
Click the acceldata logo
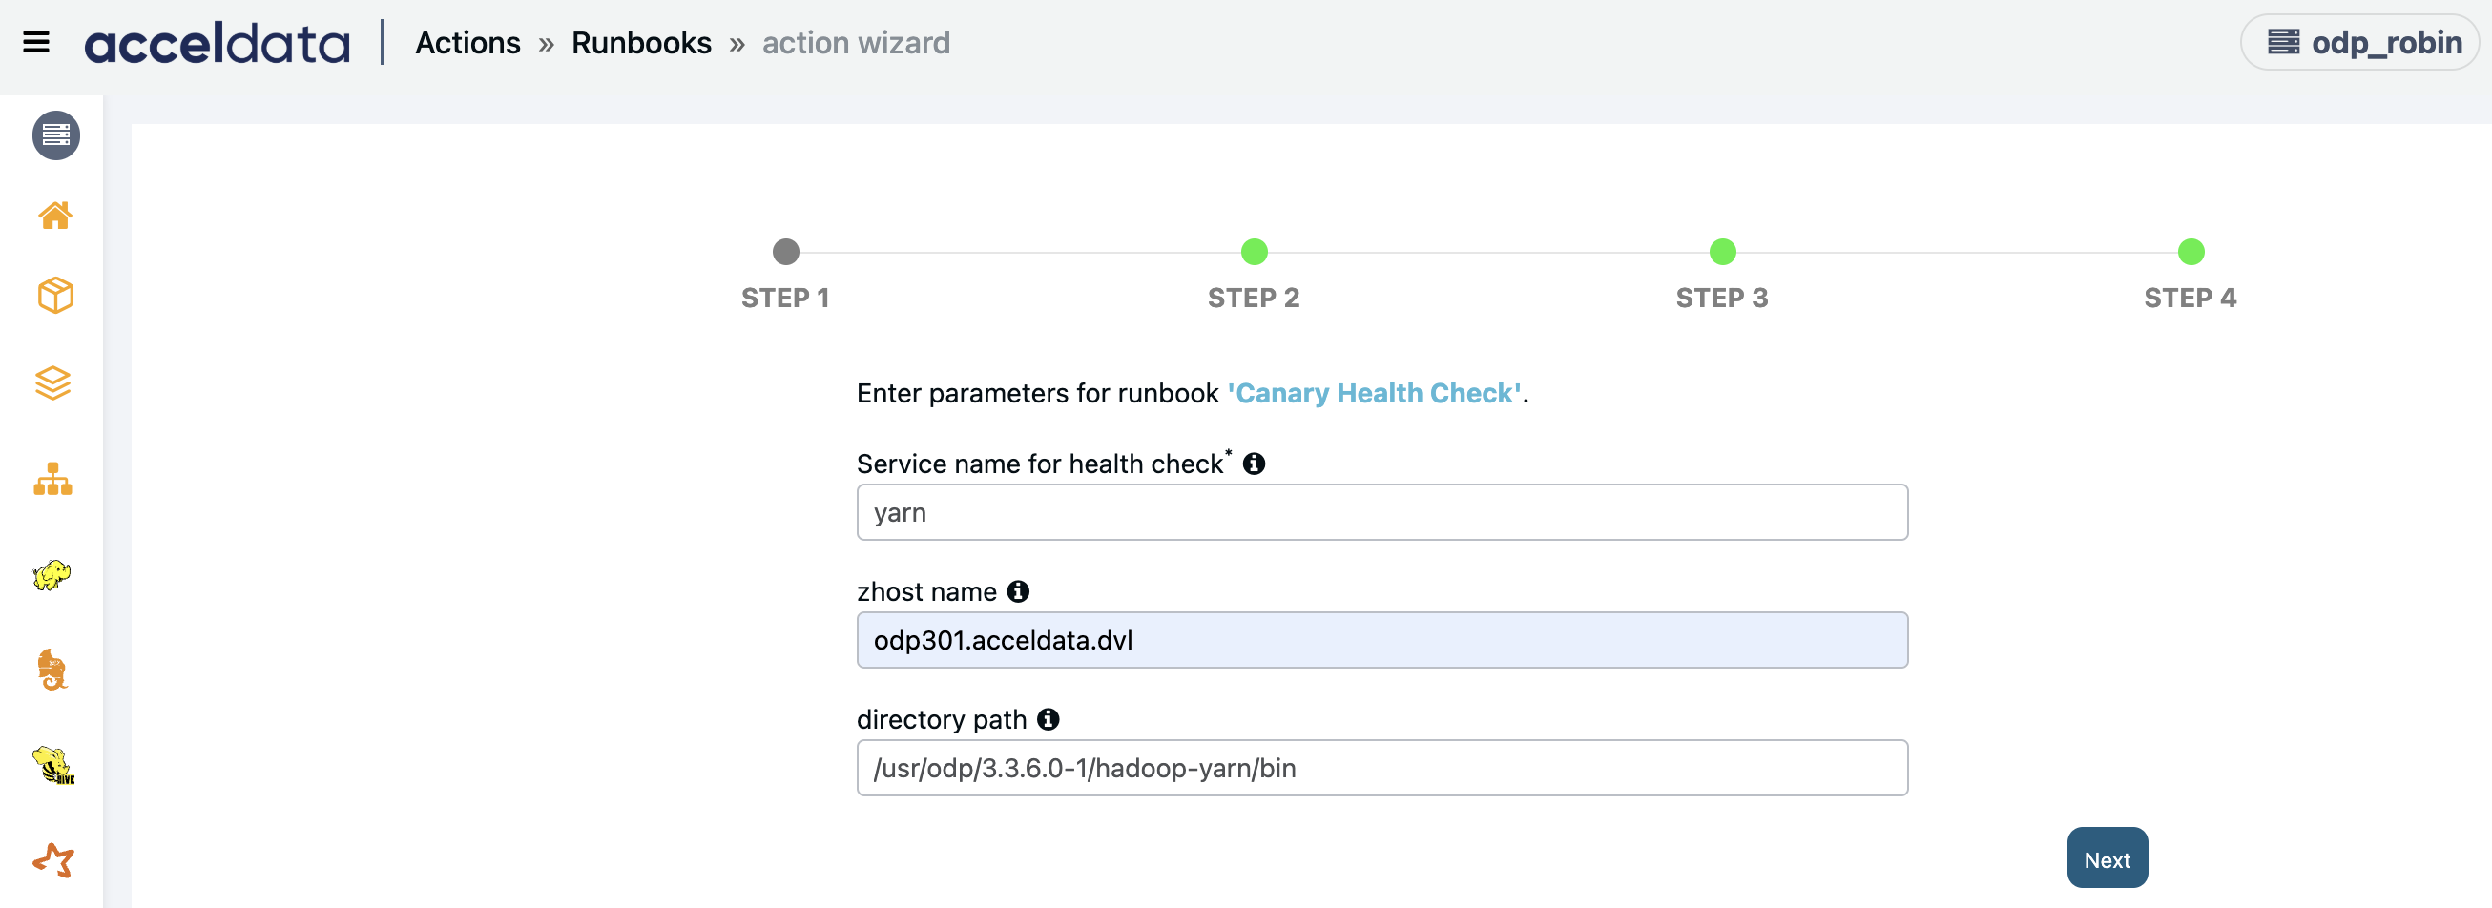click(x=217, y=44)
